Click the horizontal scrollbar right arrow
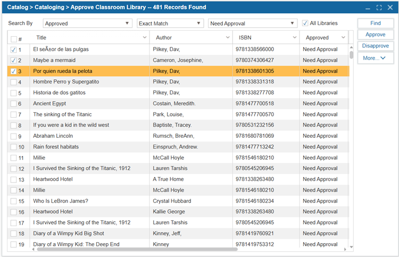This screenshot has width=399, height=257. pyautogui.click(x=345, y=250)
